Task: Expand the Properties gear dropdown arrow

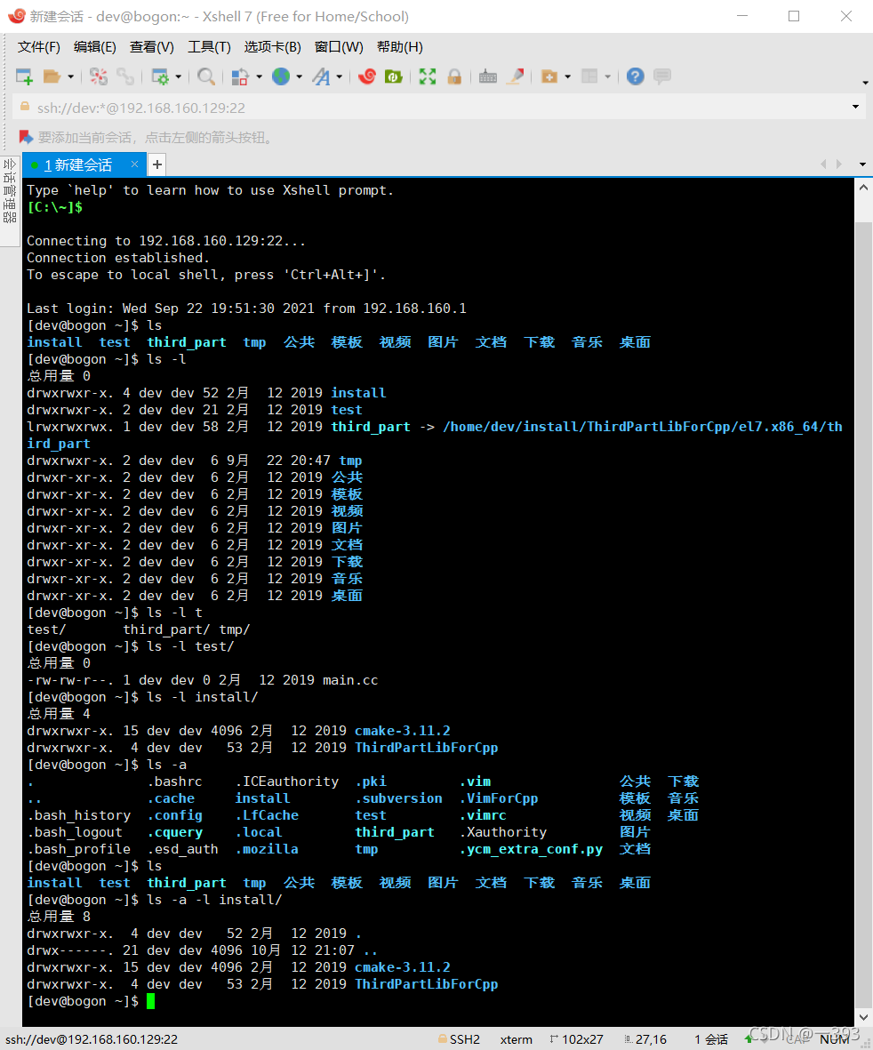Action: 178,77
